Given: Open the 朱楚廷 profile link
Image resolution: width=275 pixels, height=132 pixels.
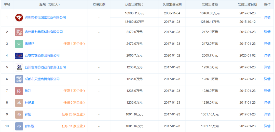Looking at the screenshot, I should coord(30,44).
